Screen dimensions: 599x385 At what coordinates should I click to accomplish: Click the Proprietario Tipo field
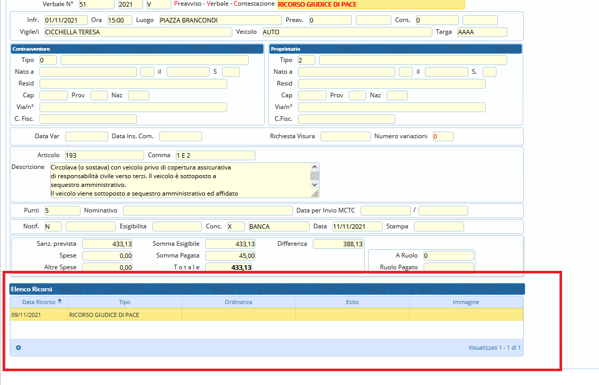coord(306,60)
